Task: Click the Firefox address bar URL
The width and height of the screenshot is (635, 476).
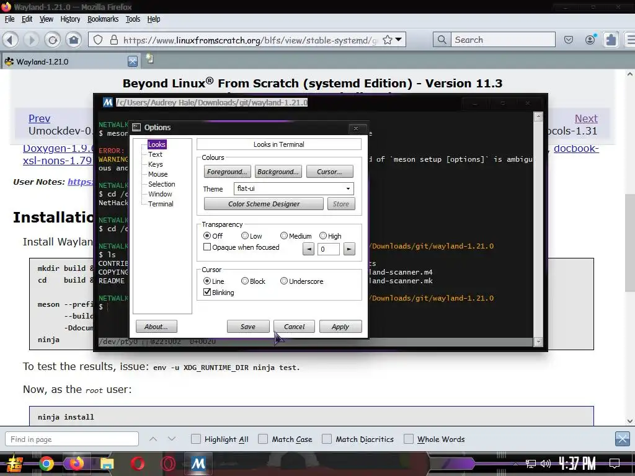Action: (250, 40)
